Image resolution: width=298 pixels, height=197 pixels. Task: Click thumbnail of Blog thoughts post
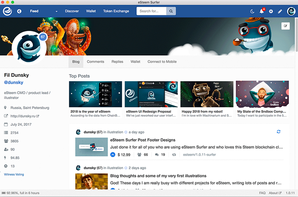(x=91, y=181)
